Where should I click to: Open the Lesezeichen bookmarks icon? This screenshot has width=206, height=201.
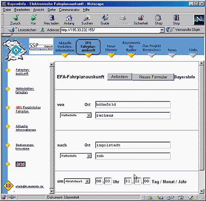pyautogui.click(x=12, y=30)
